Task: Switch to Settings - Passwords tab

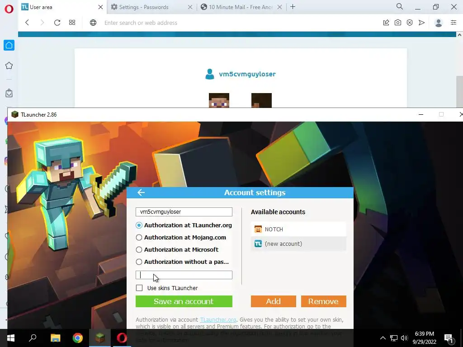Action: [152, 7]
